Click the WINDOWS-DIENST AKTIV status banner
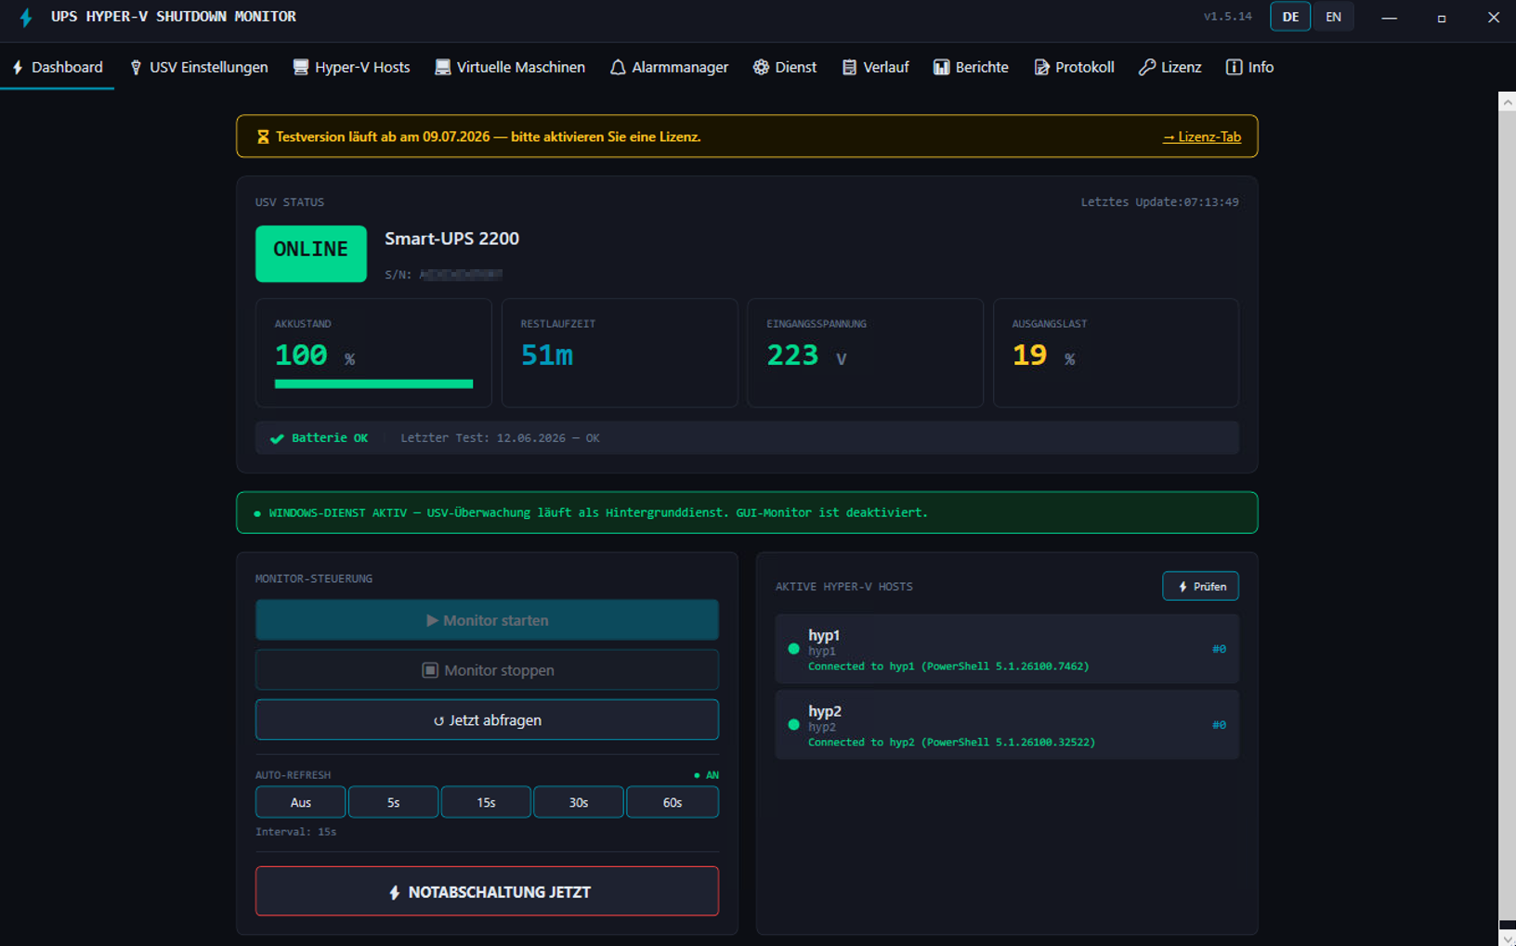Image resolution: width=1516 pixels, height=946 pixels. [747, 512]
